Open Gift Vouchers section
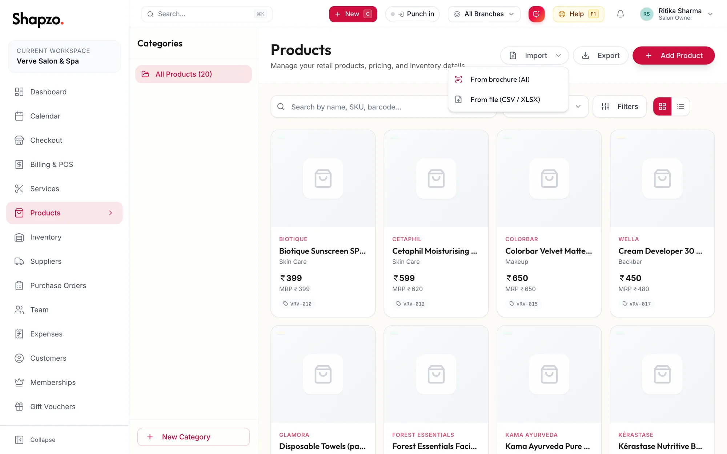Viewport: 727px width, 454px height. coord(64,407)
